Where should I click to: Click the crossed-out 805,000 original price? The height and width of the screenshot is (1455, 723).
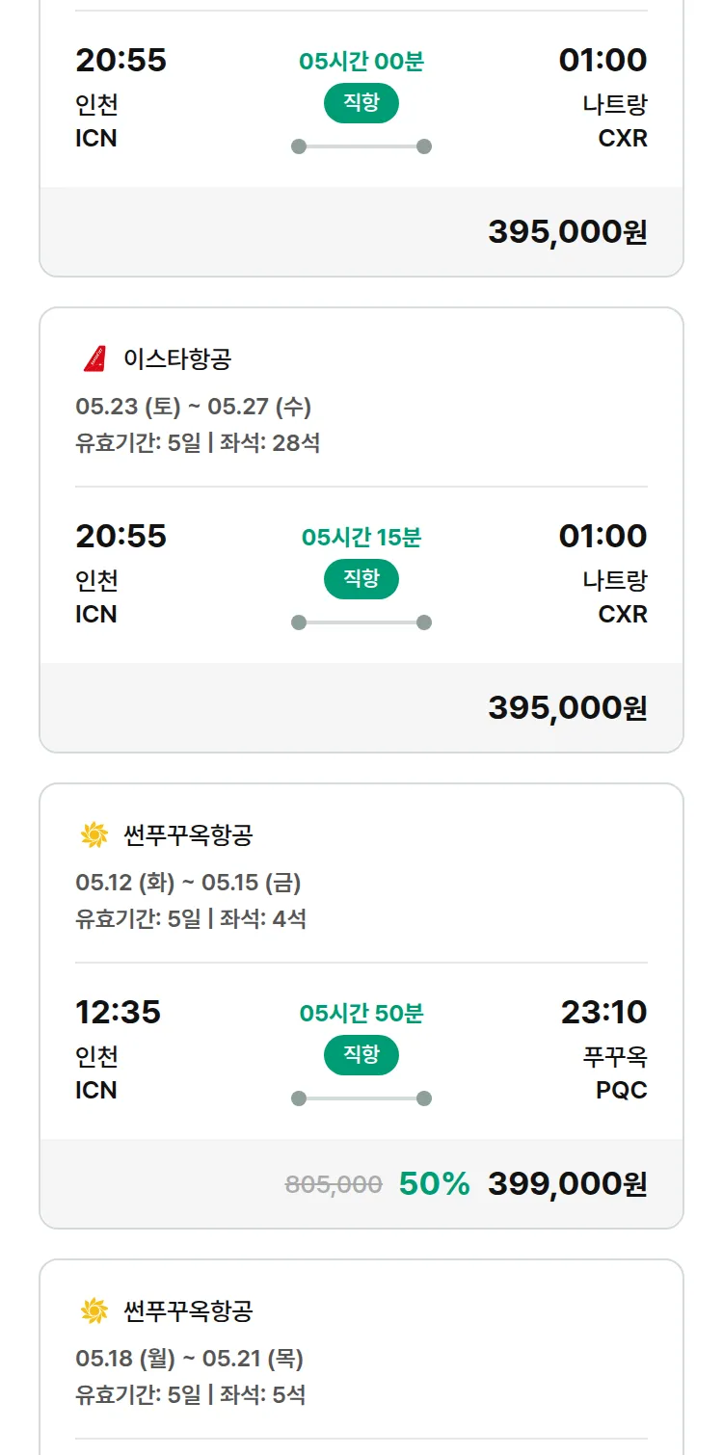pyautogui.click(x=334, y=1184)
